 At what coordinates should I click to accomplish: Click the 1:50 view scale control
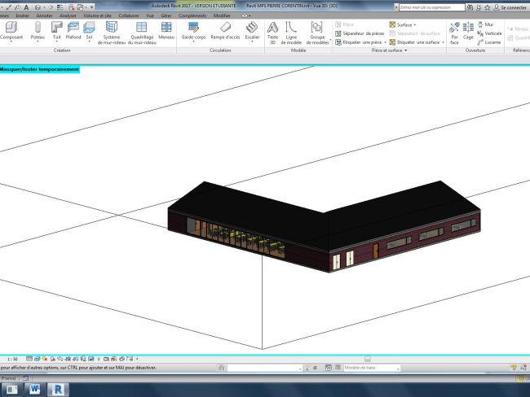click(11, 358)
